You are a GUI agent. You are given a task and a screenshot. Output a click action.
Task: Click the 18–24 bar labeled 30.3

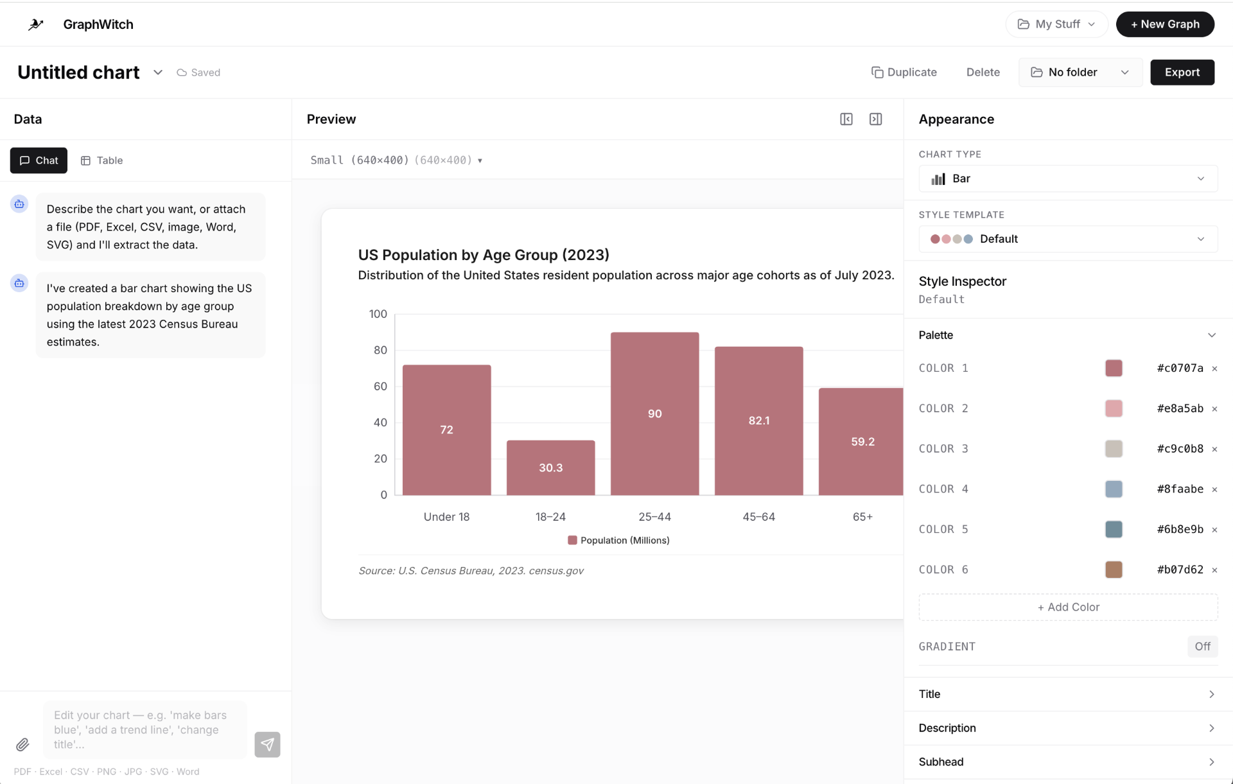(550, 467)
